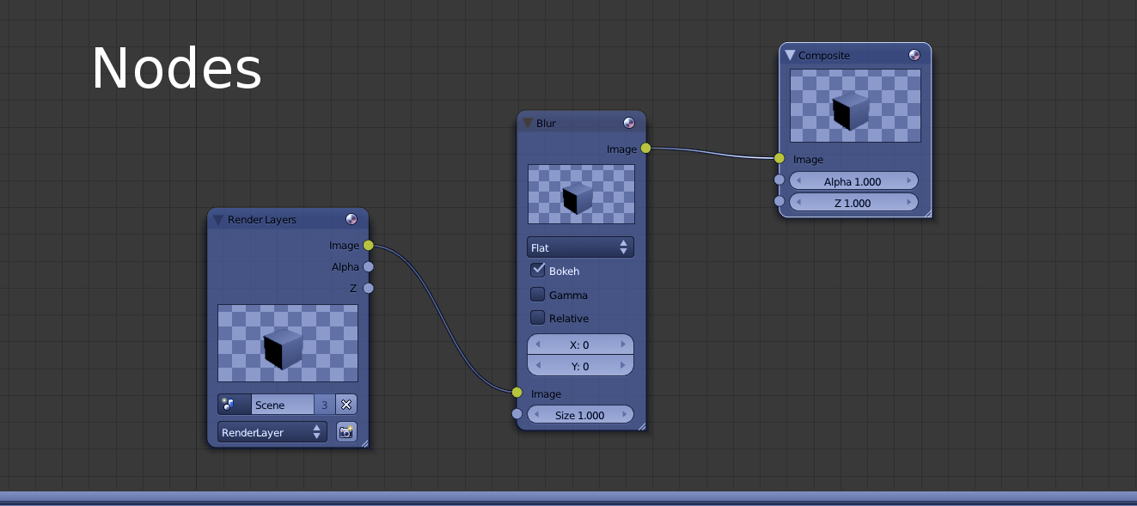Image resolution: width=1137 pixels, height=506 pixels.
Task: Collapse the Composite node triangle
Action: tap(791, 55)
